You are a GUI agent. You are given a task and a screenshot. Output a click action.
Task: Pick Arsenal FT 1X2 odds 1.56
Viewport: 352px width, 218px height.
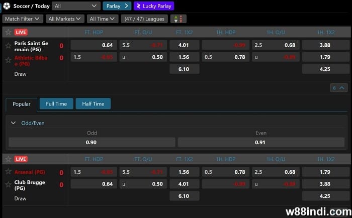(x=185, y=172)
